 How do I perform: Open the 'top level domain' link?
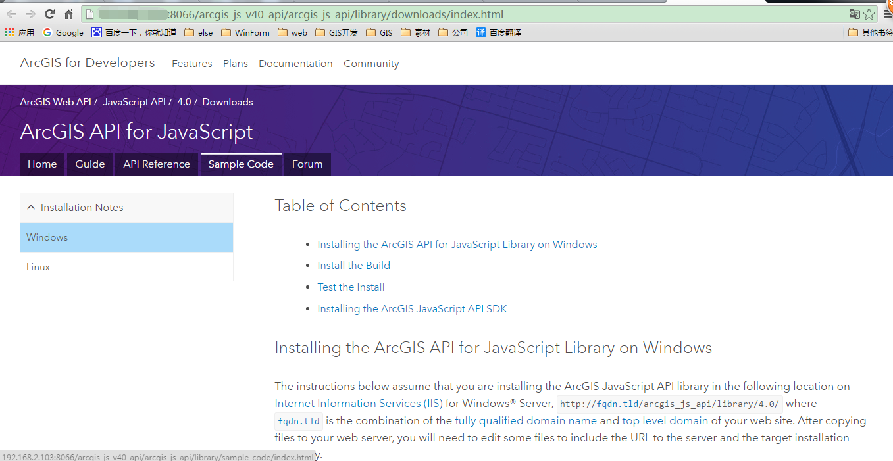coord(665,421)
